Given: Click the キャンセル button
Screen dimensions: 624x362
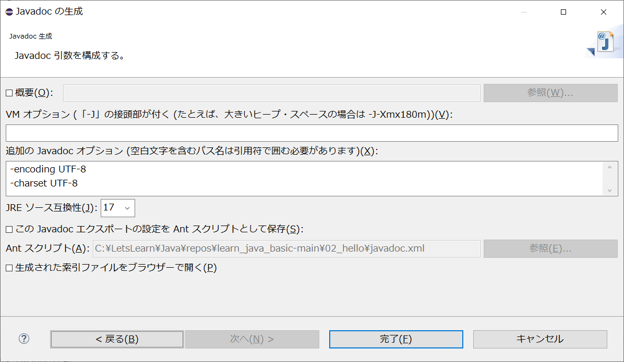Looking at the screenshot, I should pos(539,339).
